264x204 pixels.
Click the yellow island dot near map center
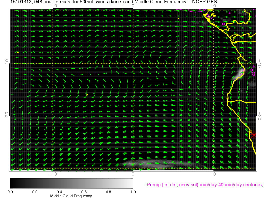[x=87, y=95]
